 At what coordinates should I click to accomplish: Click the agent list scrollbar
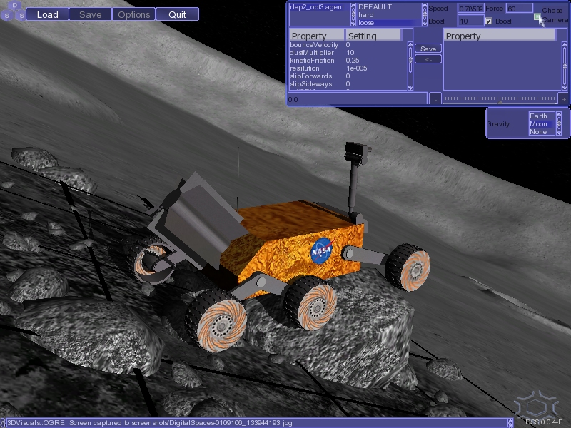pyautogui.click(x=353, y=14)
